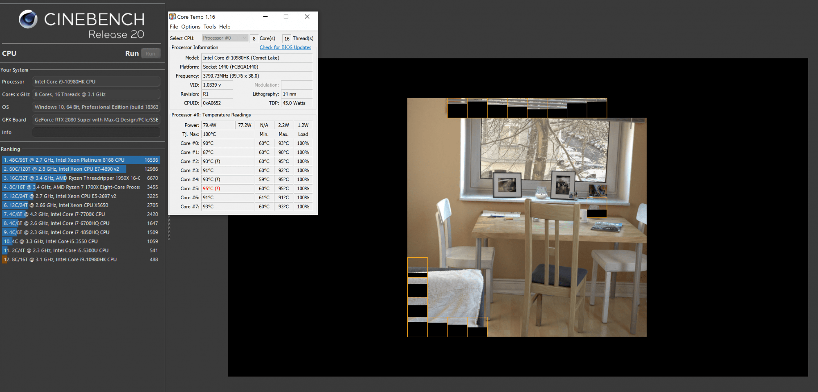Viewport: 818px width, 392px height.
Task: Open the Tools menu in Core Temp
Action: [209, 27]
